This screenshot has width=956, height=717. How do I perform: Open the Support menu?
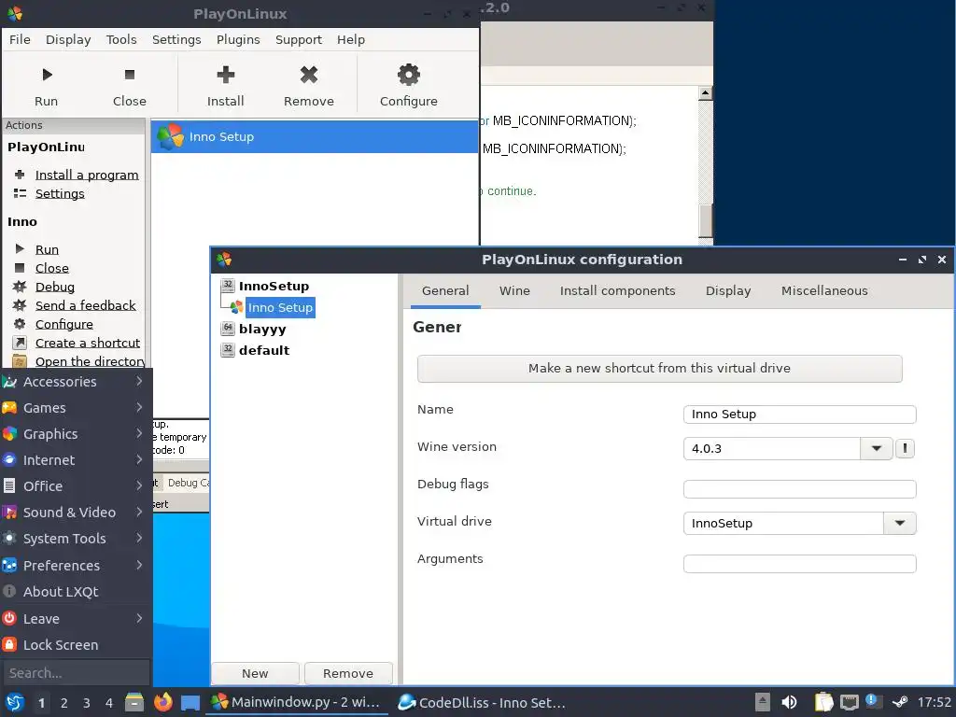click(298, 39)
